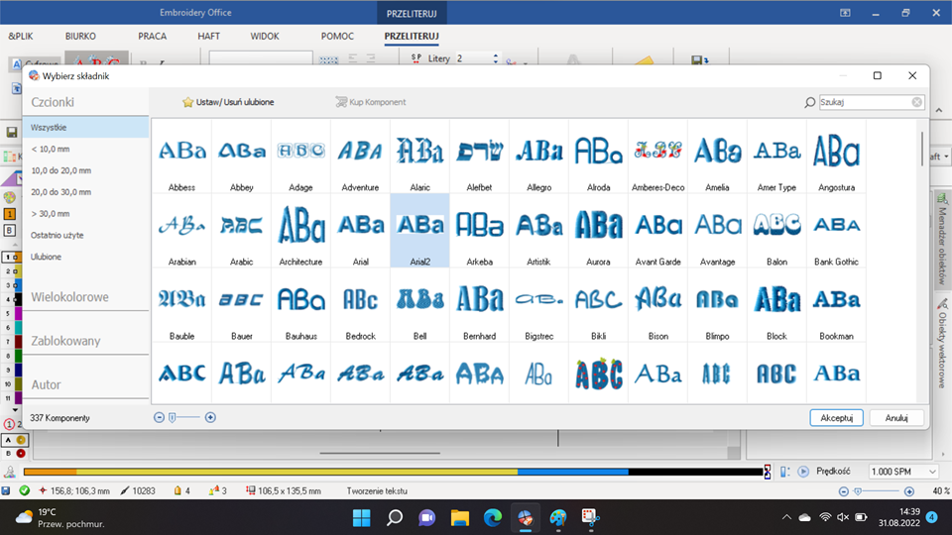Filter fonts by Ulubione favorites
Image resolution: width=952 pixels, height=535 pixels.
(x=47, y=257)
